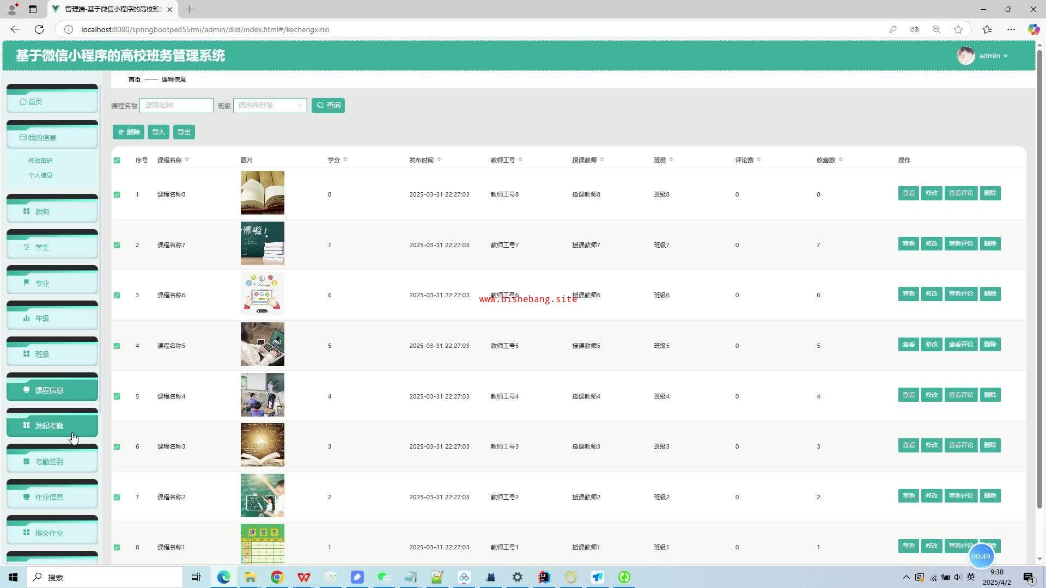Viewport: 1046px width, 588px height.
Task: Open the 班级 select dropdown filter
Action: pyautogui.click(x=270, y=105)
